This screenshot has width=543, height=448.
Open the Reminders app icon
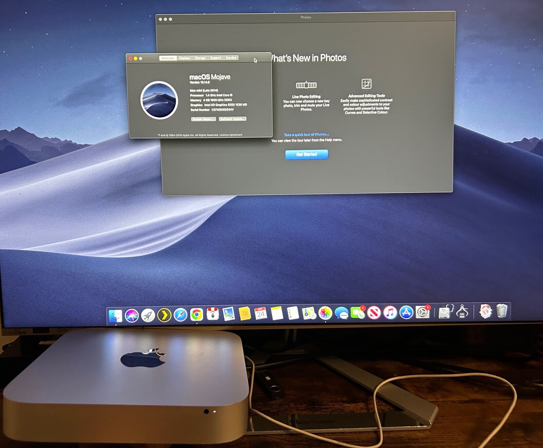pos(293,313)
